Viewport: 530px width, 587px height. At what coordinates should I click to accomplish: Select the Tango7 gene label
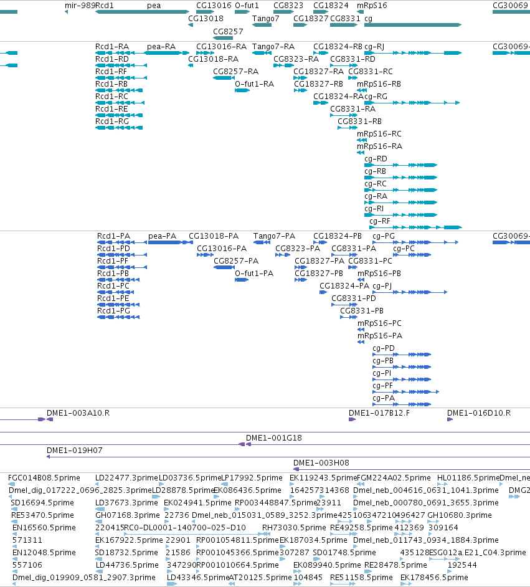pyautogui.click(x=265, y=19)
